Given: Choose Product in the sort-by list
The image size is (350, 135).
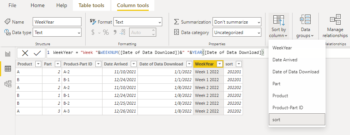Looking at the screenshot, I should click(x=297, y=96).
